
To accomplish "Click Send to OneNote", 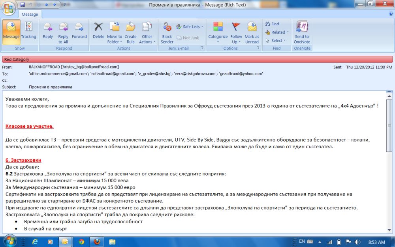I will coord(302,32).
